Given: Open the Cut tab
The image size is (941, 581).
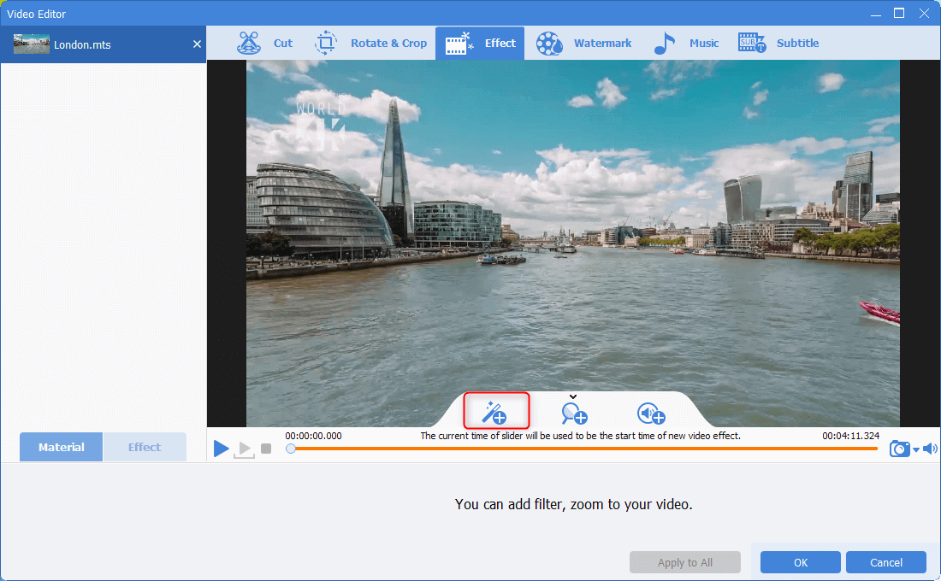Looking at the screenshot, I should [264, 44].
